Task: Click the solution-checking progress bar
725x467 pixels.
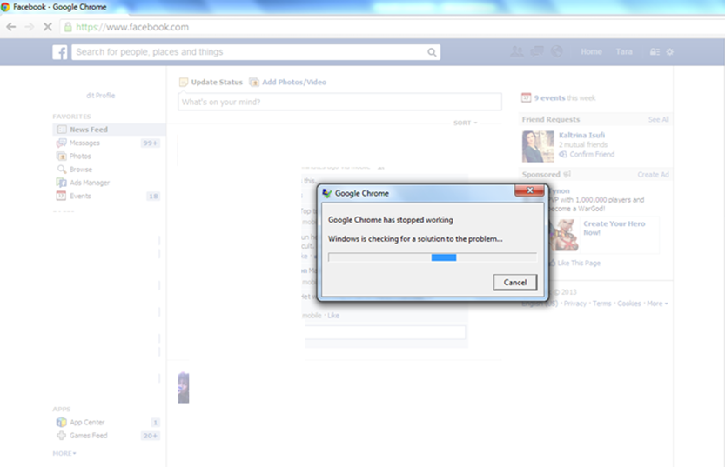Action: pos(433,257)
